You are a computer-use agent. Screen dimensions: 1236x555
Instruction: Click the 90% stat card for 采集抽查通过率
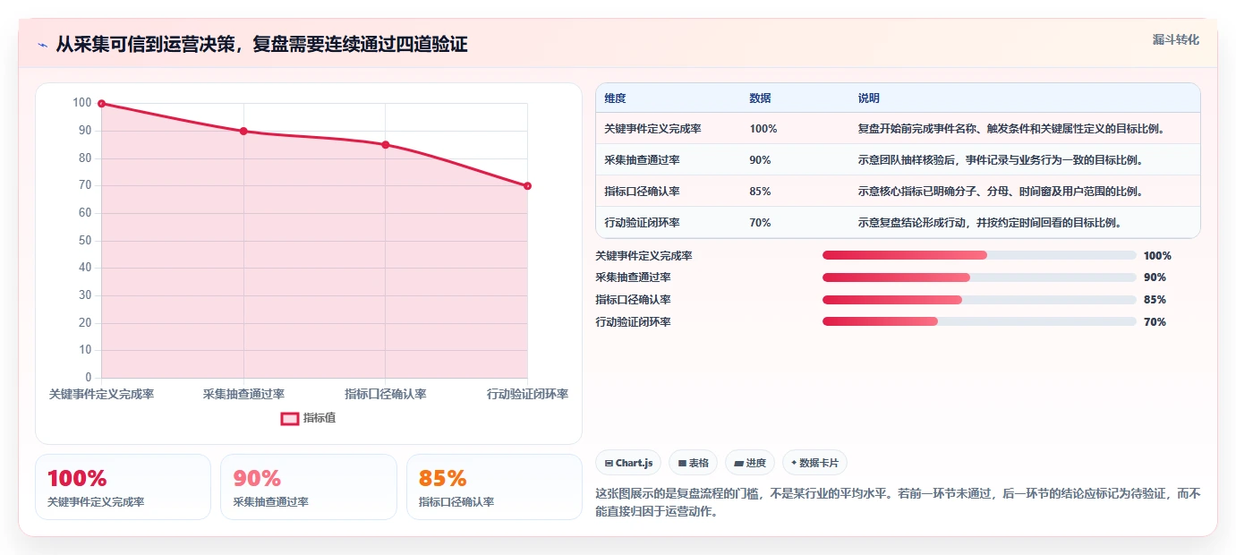click(308, 487)
